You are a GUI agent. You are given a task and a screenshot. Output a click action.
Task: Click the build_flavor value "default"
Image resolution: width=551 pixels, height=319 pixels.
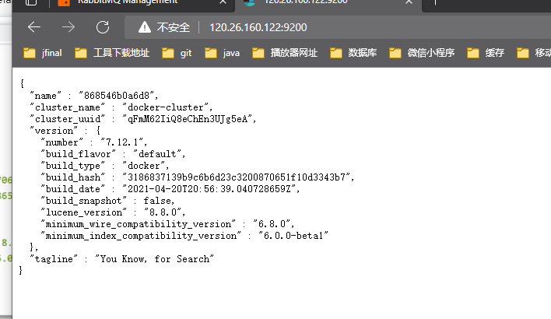tap(157, 154)
